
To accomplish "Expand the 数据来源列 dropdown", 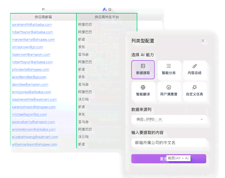I will point(202,119).
